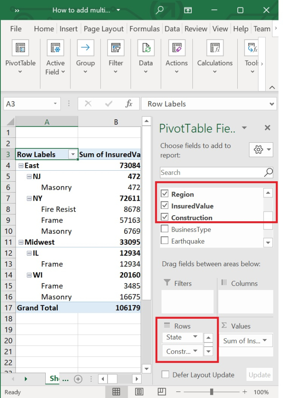Click the search magnifier in title bar
This screenshot has width=283, height=398.
tap(160, 10)
